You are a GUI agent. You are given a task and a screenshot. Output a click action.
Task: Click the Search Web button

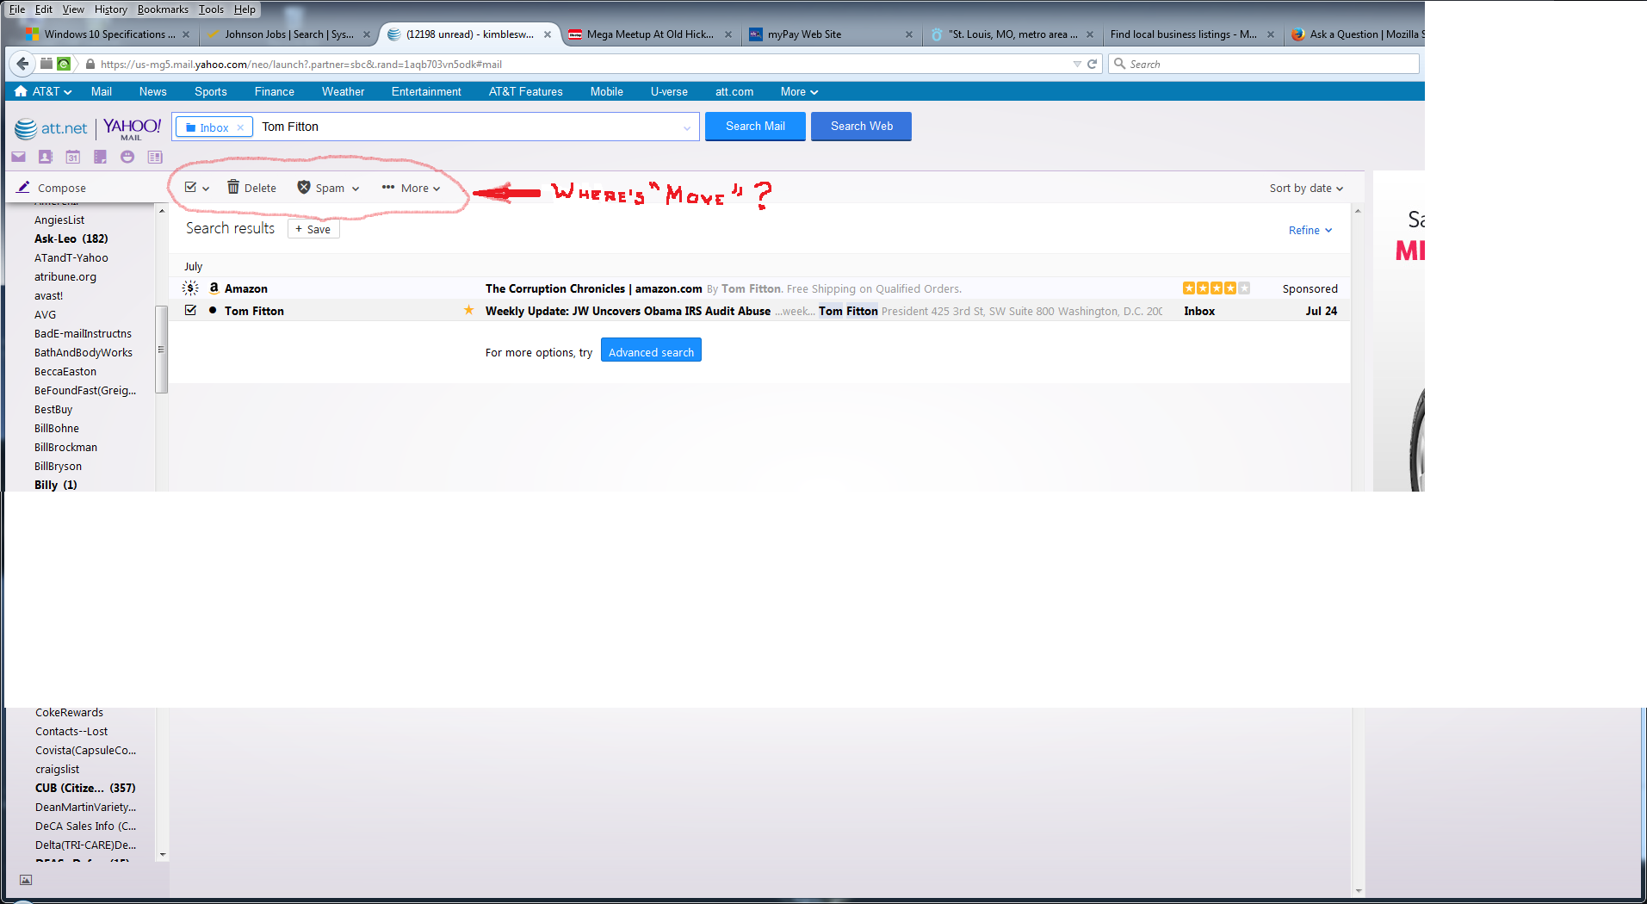pyautogui.click(x=861, y=126)
